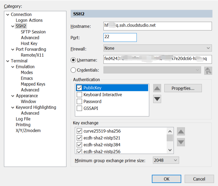Viewport: 218px width, 186px height.
Task: Select the Port Forwarding category label
Action: 31,49
